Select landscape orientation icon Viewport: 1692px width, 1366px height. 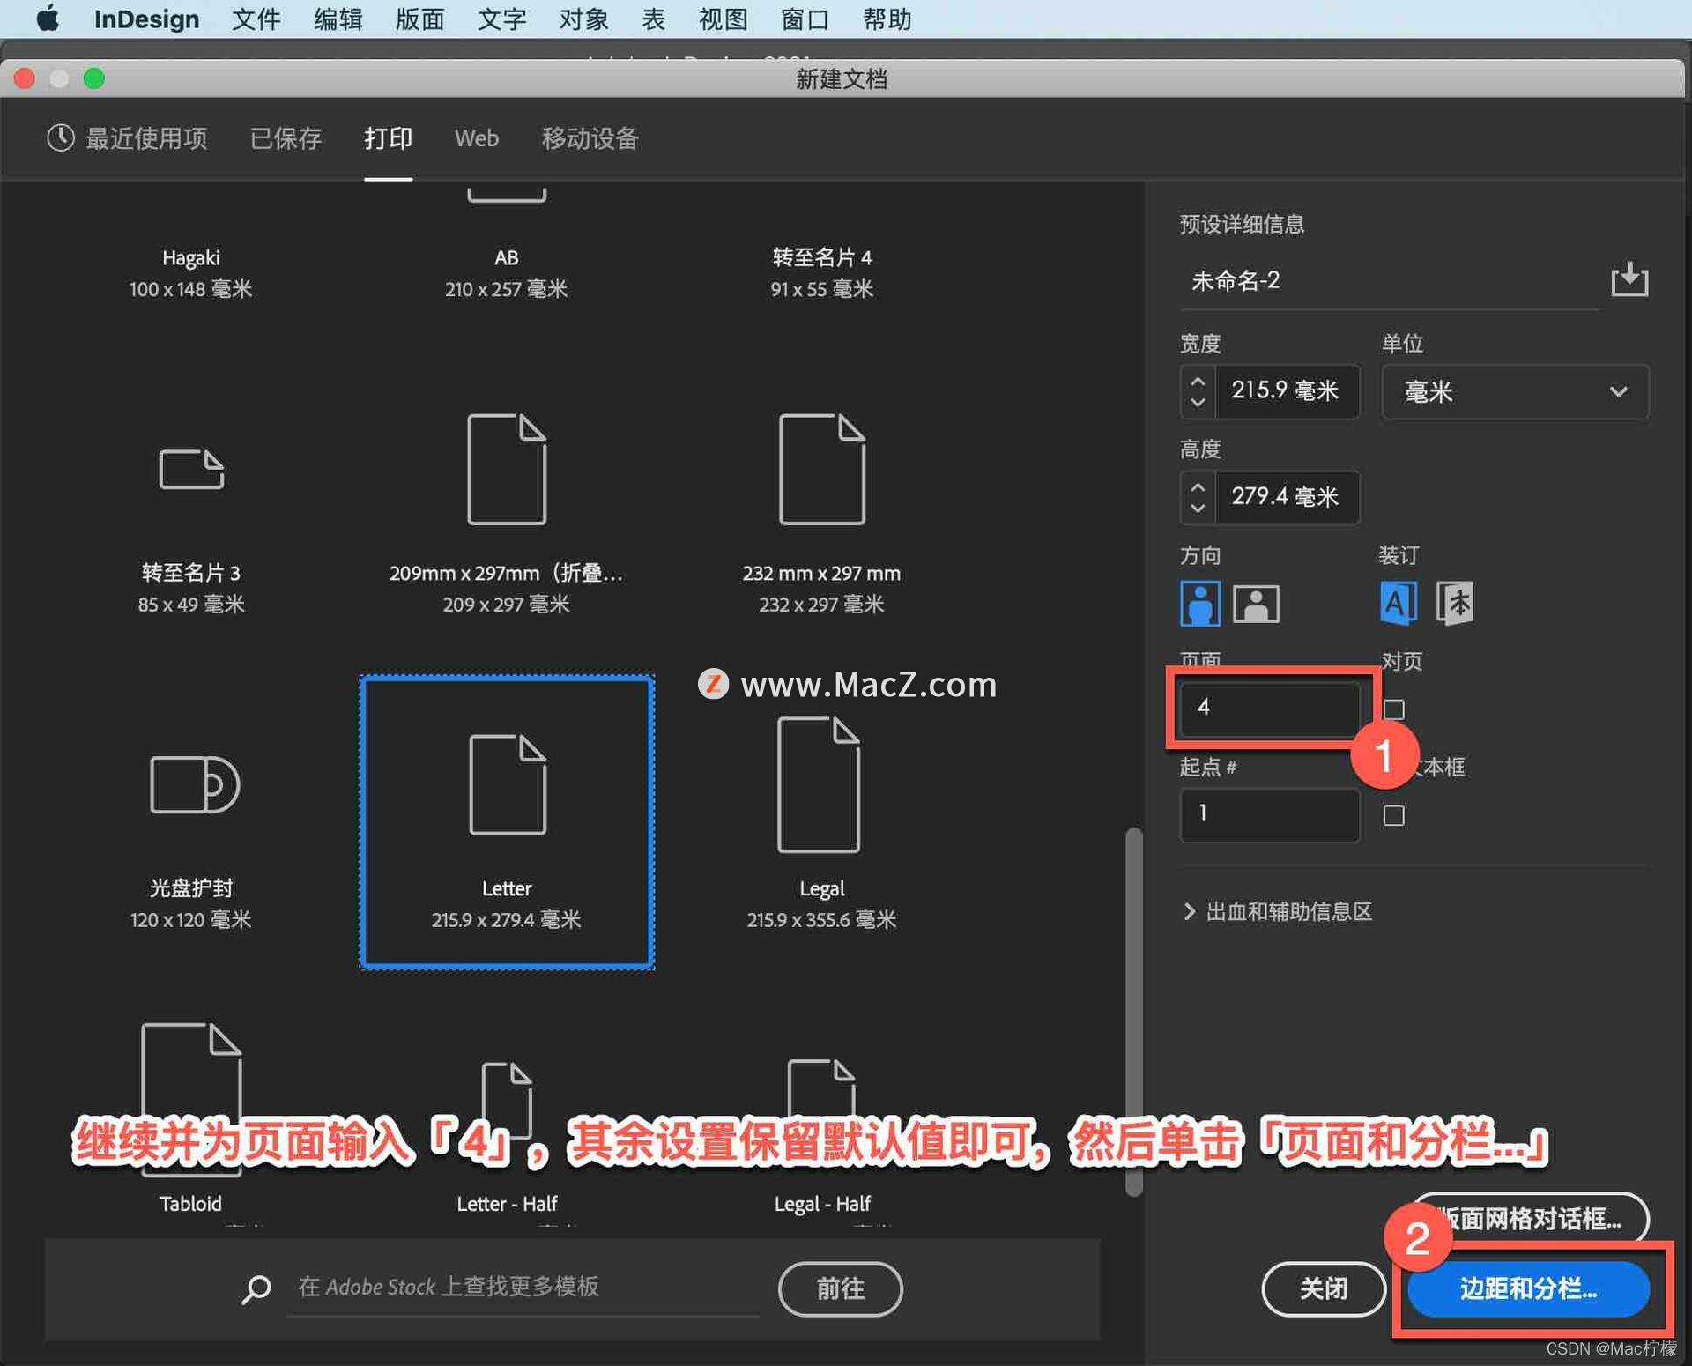(1251, 602)
